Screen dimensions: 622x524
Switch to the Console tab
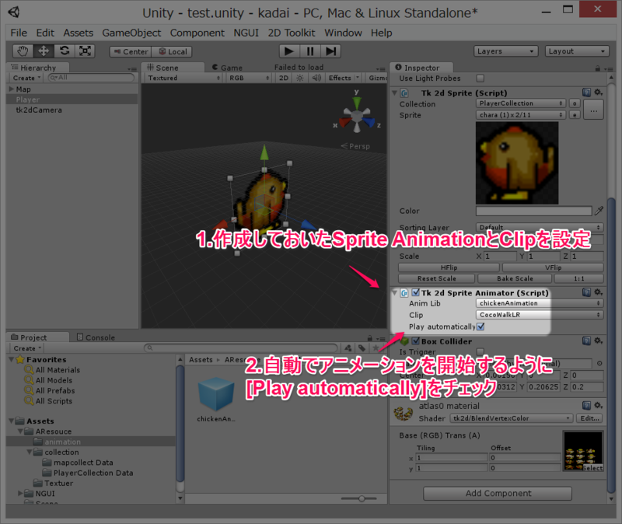pyautogui.click(x=96, y=337)
